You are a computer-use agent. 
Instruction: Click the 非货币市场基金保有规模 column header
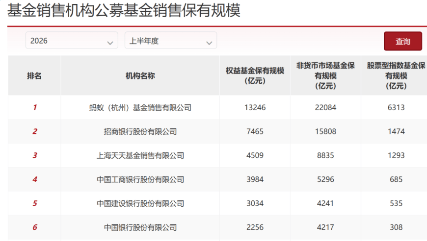(x=325, y=75)
